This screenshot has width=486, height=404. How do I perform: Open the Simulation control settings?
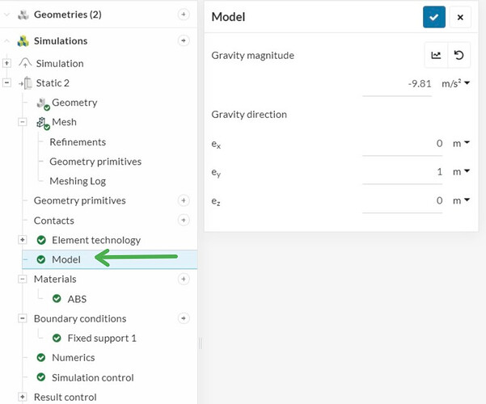(x=92, y=377)
